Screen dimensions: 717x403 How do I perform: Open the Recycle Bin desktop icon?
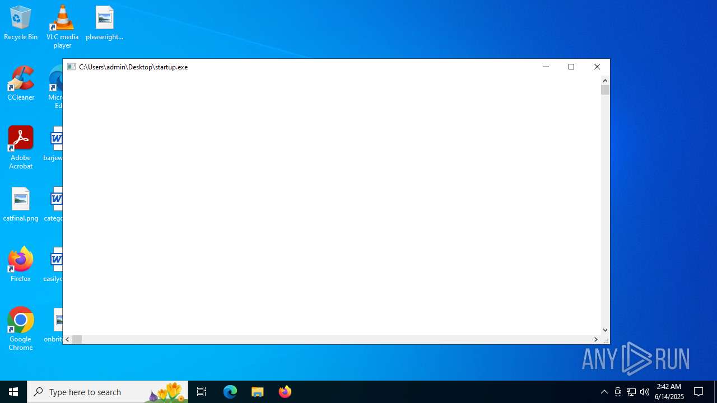[x=21, y=23]
